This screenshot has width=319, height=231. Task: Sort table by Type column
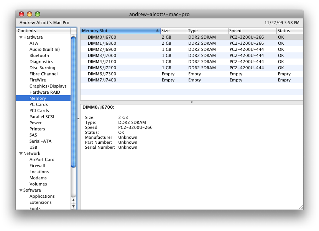(207, 31)
